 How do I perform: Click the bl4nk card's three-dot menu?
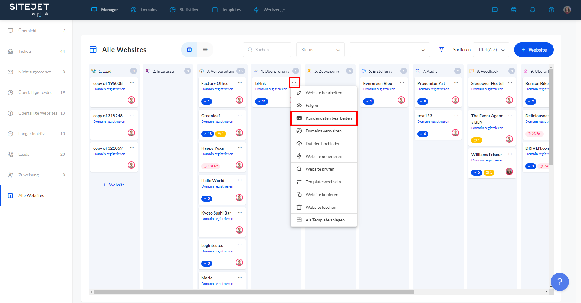[294, 83]
